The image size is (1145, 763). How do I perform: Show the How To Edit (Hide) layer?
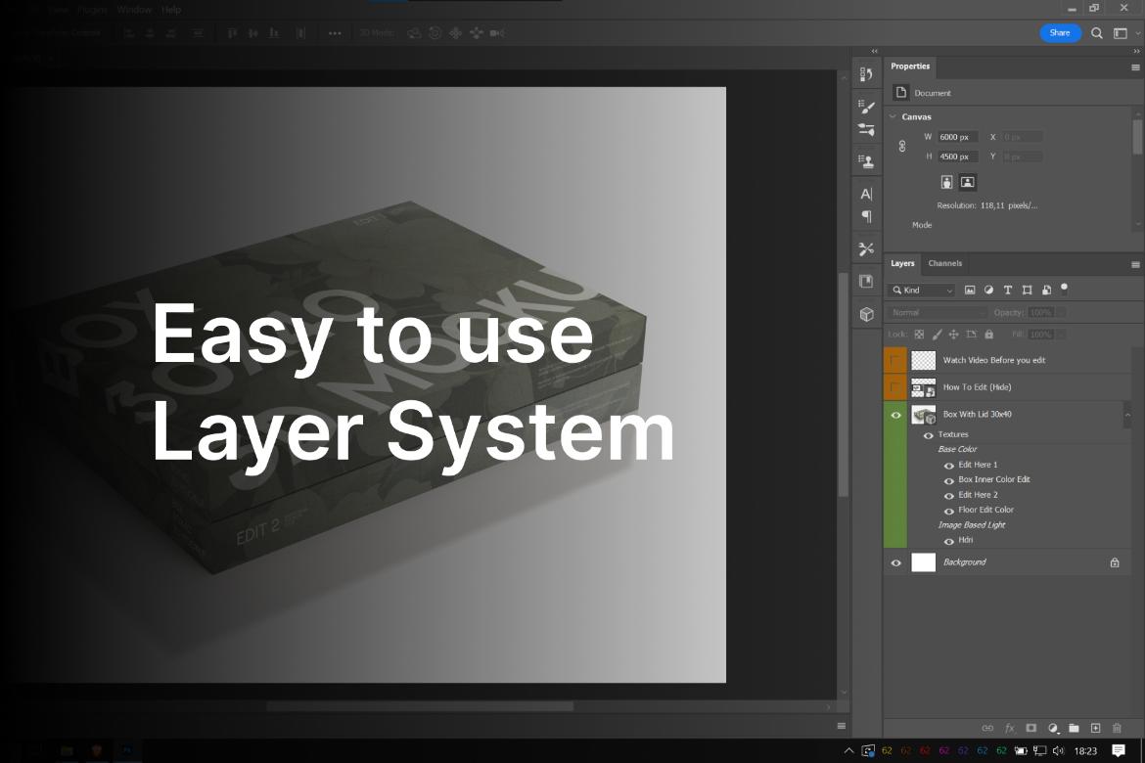pos(894,387)
